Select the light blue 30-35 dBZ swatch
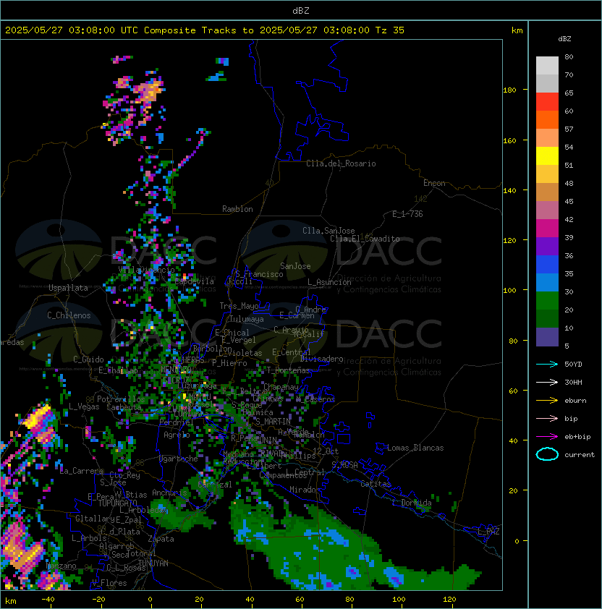 click(x=547, y=283)
